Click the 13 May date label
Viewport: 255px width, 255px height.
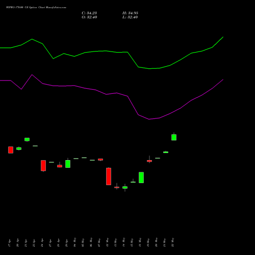click(116, 242)
